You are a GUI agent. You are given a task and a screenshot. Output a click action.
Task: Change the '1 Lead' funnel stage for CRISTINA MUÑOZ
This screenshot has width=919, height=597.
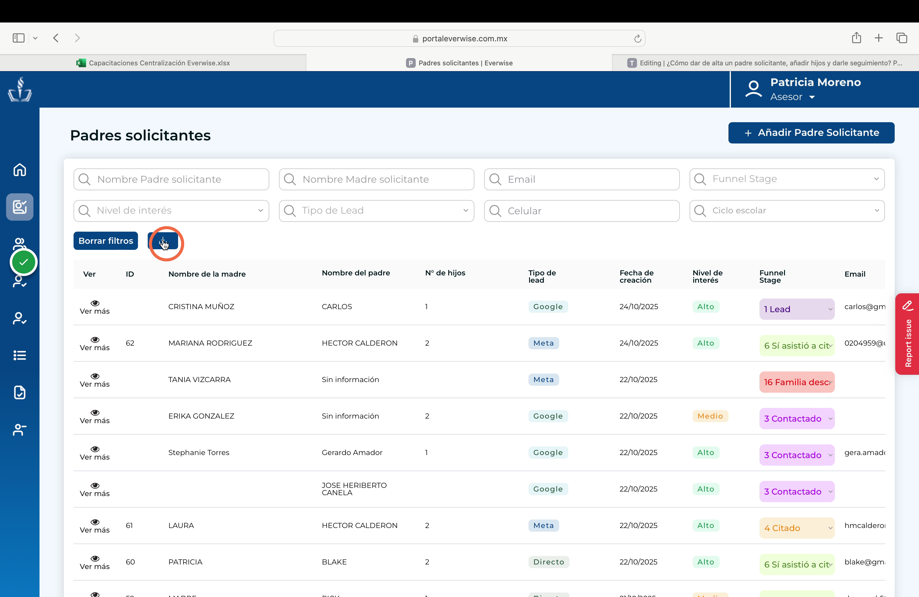[x=797, y=309]
